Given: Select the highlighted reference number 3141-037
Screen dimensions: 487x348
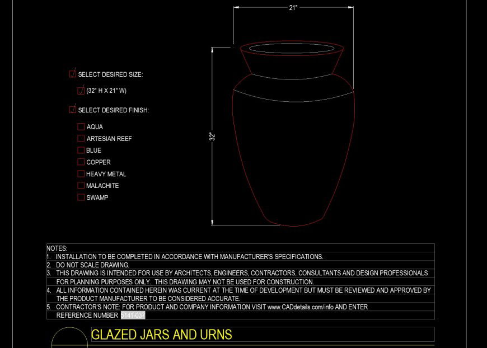Looking at the screenshot, I should (x=132, y=315).
